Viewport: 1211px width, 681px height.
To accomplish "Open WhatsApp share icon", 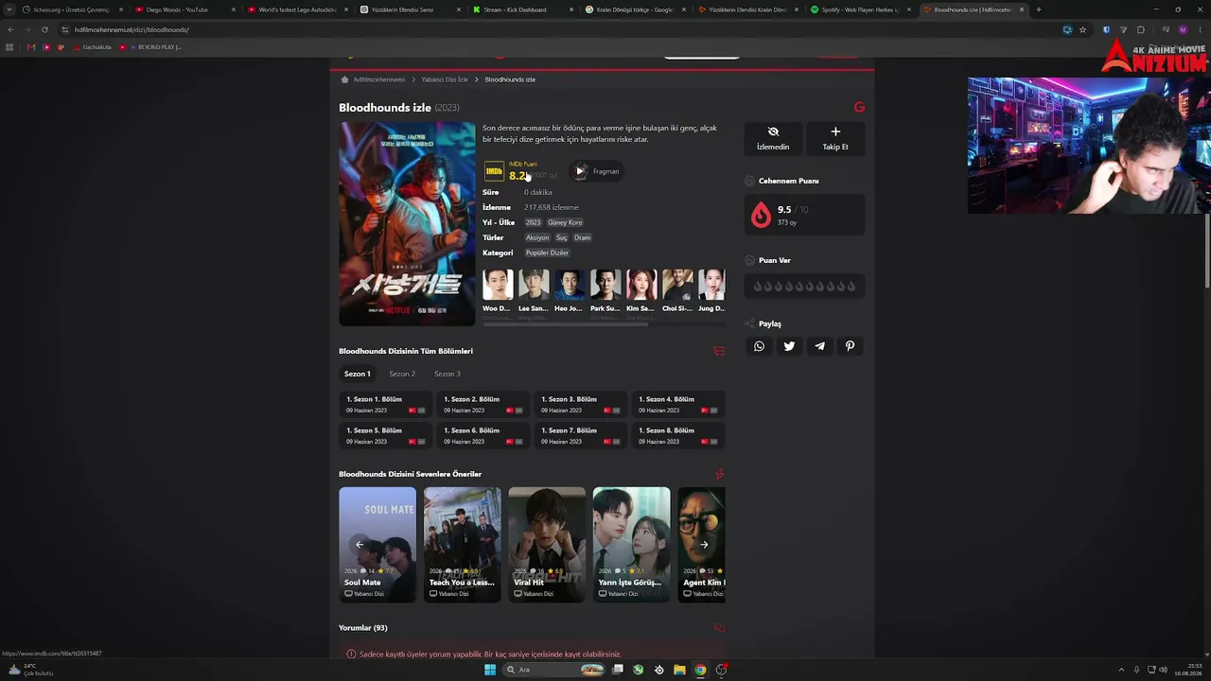I will pos(759,346).
